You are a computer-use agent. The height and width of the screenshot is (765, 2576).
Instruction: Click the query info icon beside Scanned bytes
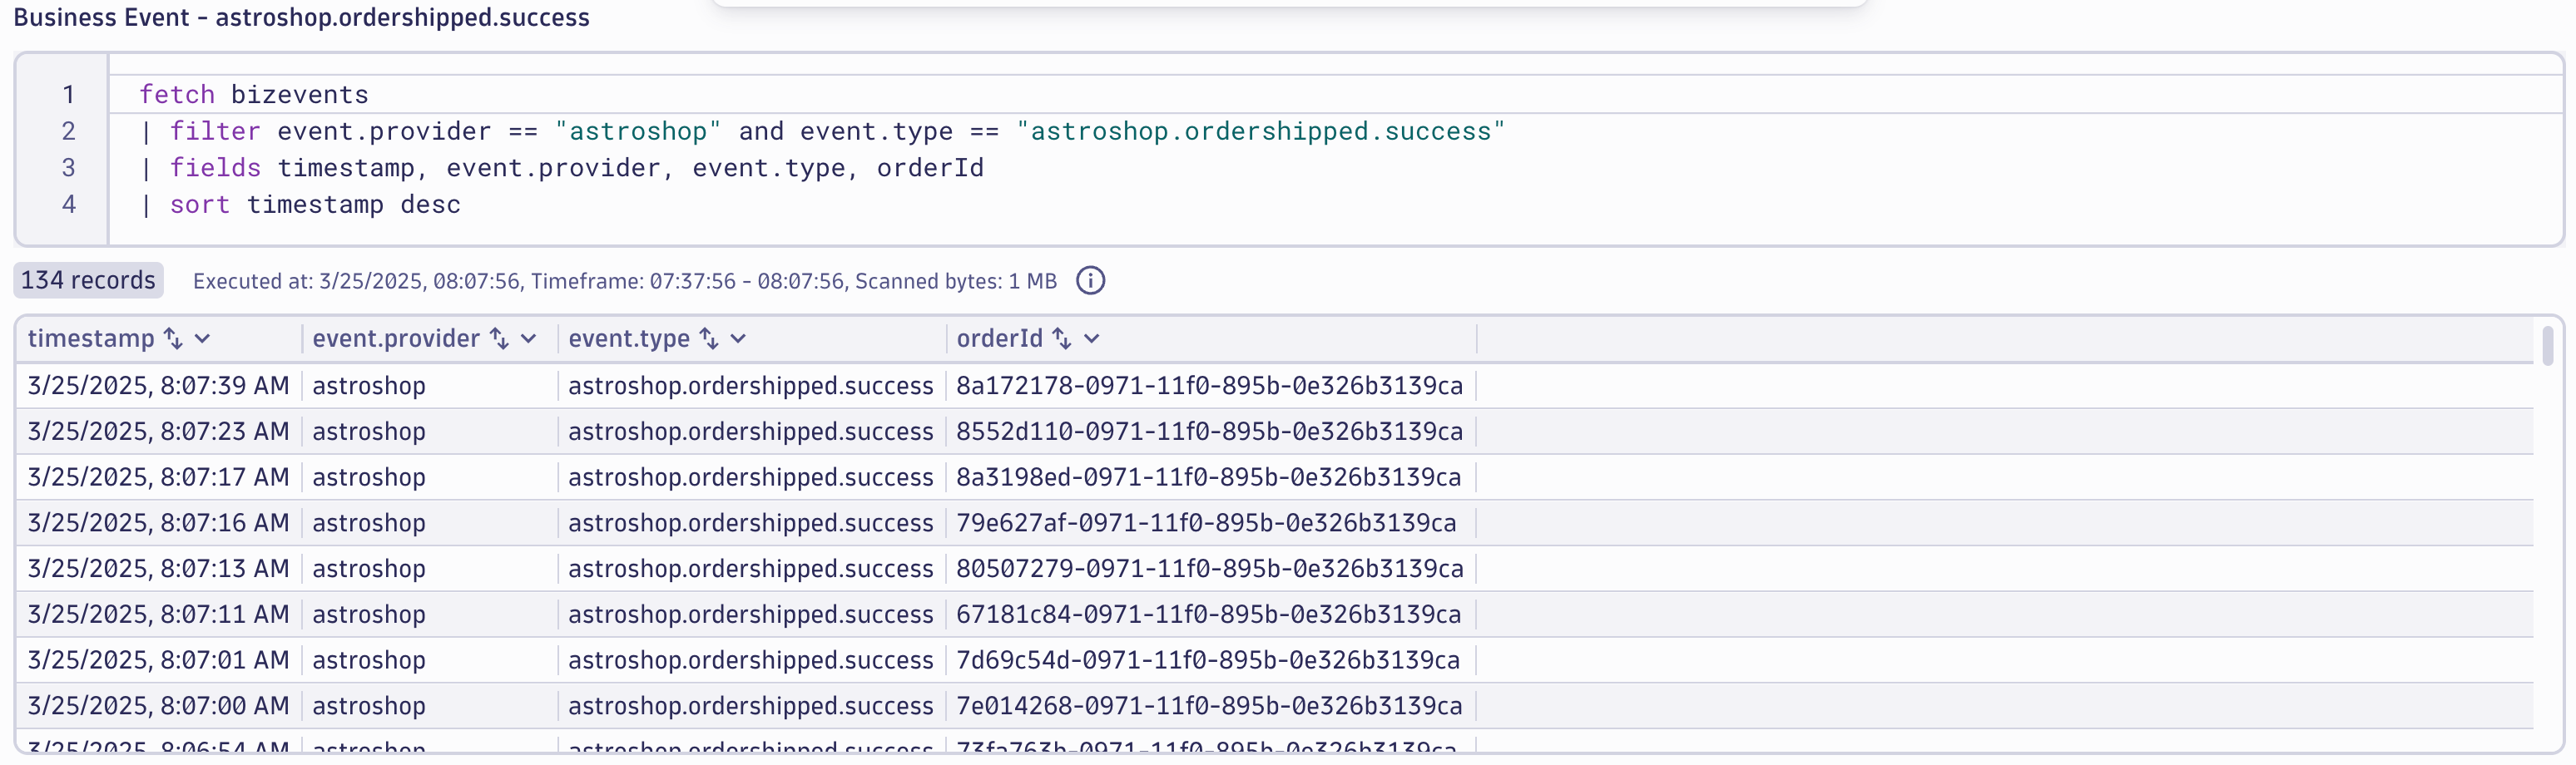1090,281
